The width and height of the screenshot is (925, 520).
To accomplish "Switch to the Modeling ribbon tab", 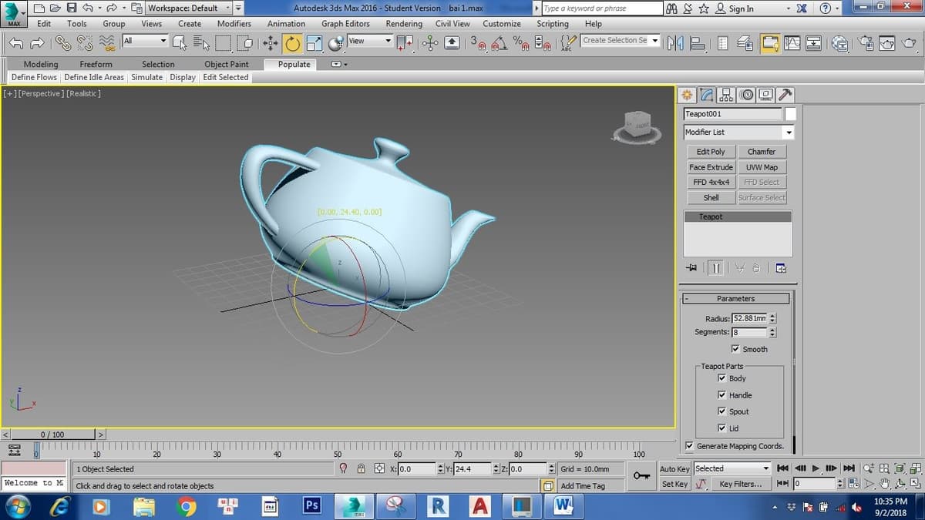I will tap(40, 64).
